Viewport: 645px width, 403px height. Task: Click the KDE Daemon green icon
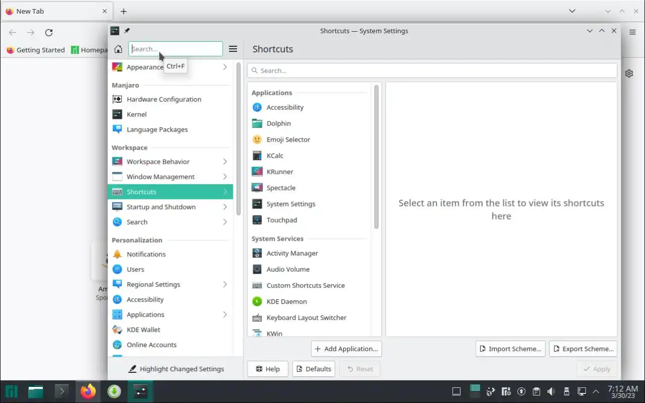257,302
